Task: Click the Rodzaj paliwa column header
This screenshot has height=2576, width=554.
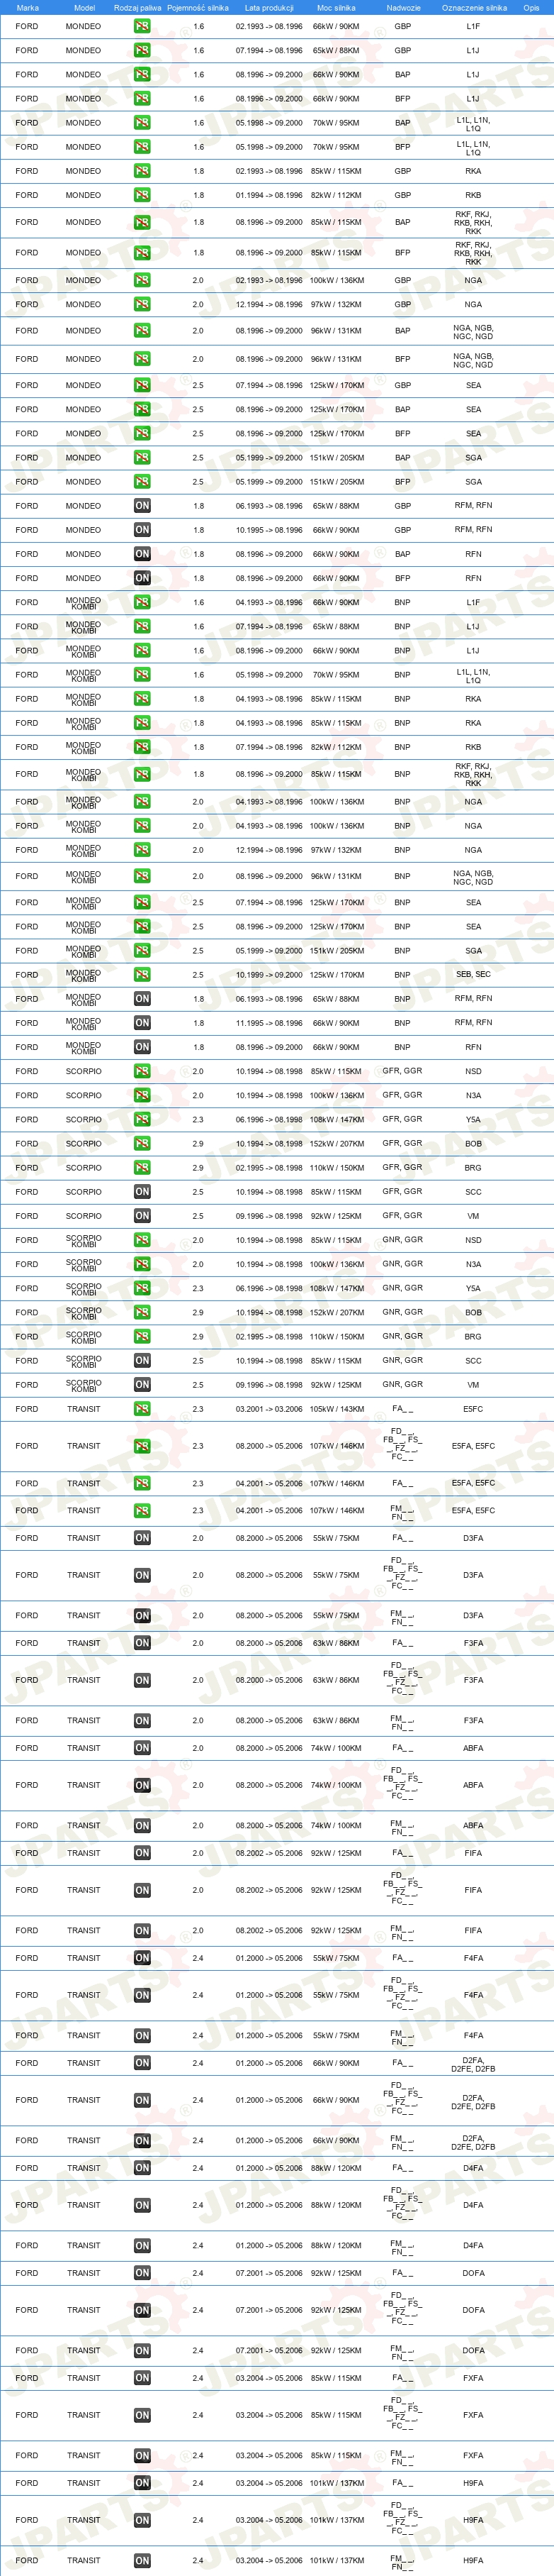Action: click(x=137, y=7)
